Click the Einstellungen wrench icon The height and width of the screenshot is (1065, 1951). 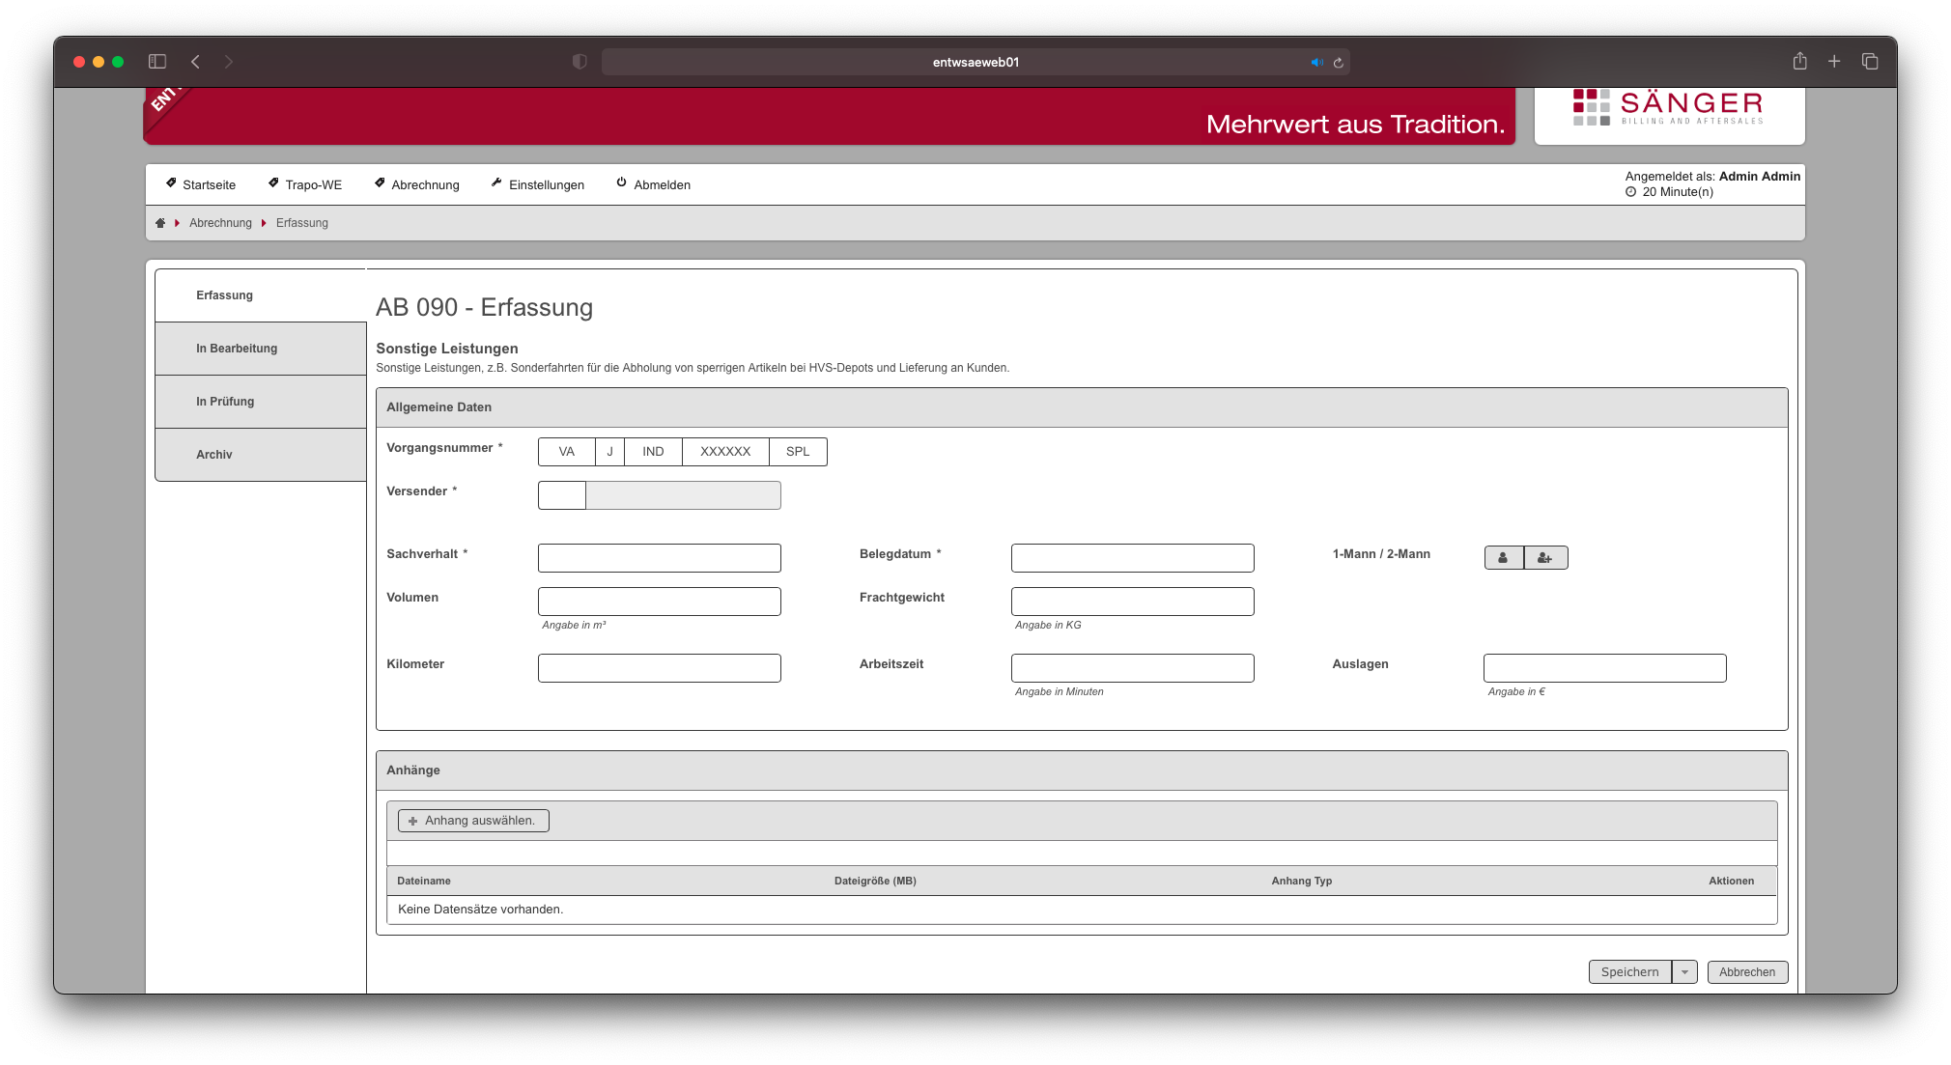(x=496, y=182)
